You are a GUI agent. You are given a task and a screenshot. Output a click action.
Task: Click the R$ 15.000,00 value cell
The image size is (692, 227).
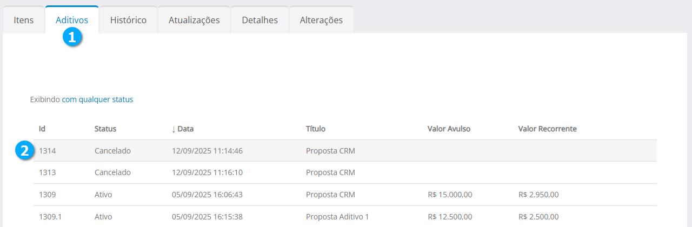(450, 195)
